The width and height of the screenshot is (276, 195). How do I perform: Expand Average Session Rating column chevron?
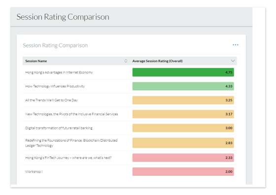point(233,61)
